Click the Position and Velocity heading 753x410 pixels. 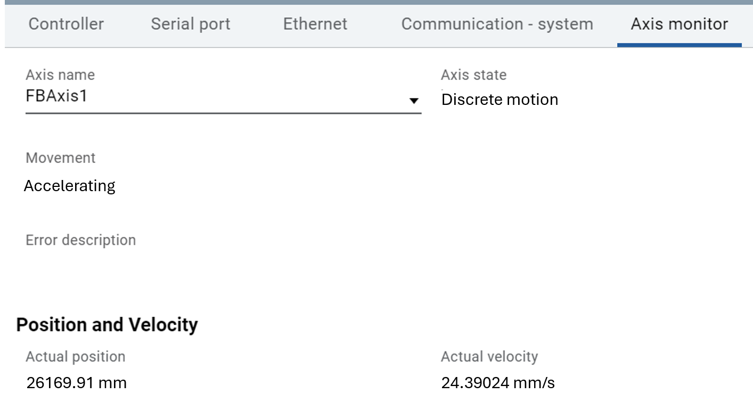tap(107, 325)
